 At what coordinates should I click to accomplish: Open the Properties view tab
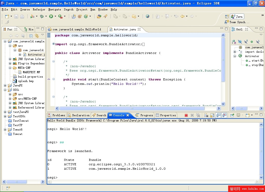pos(166,115)
